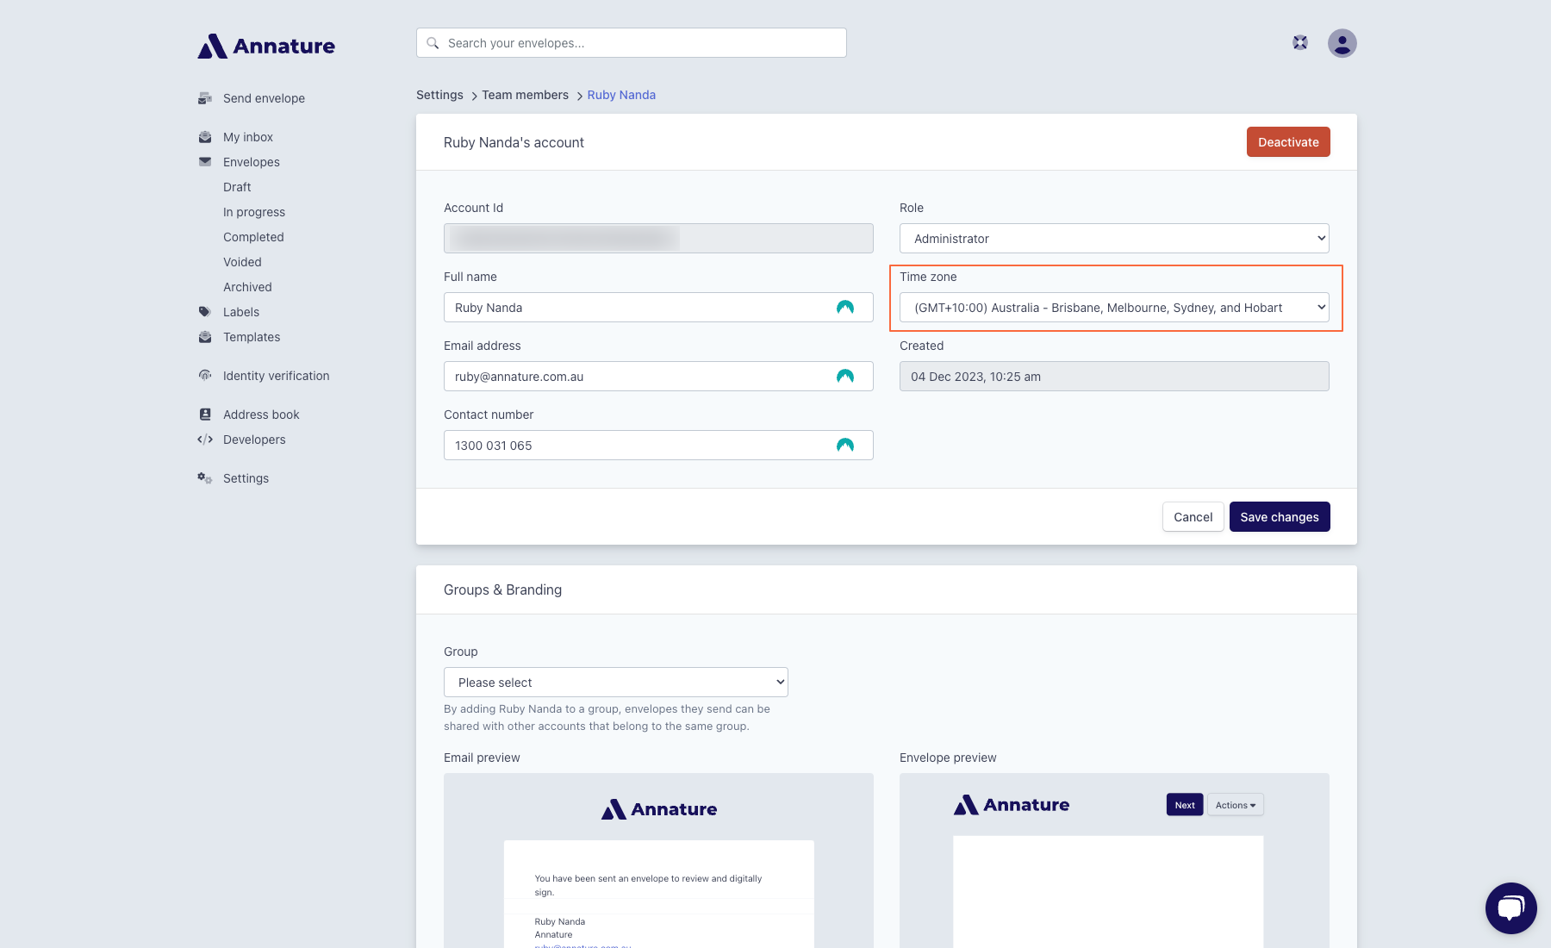Open Voided envelopes
The width and height of the screenshot is (1551, 948).
tap(242, 262)
